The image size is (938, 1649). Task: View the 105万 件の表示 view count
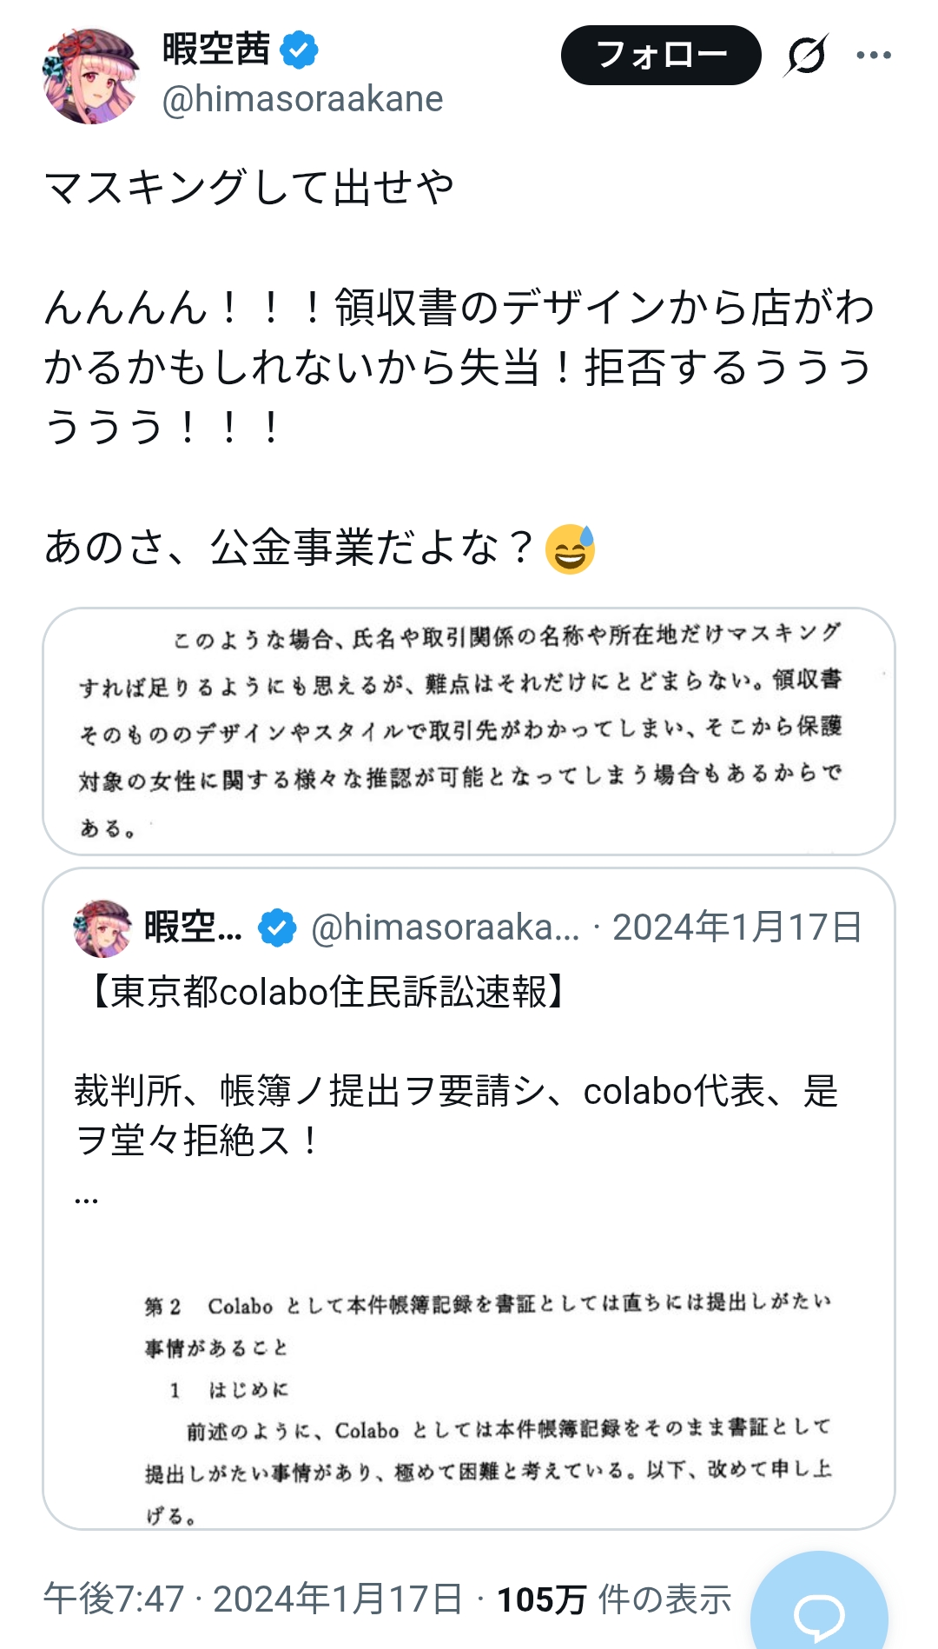coord(613,1599)
